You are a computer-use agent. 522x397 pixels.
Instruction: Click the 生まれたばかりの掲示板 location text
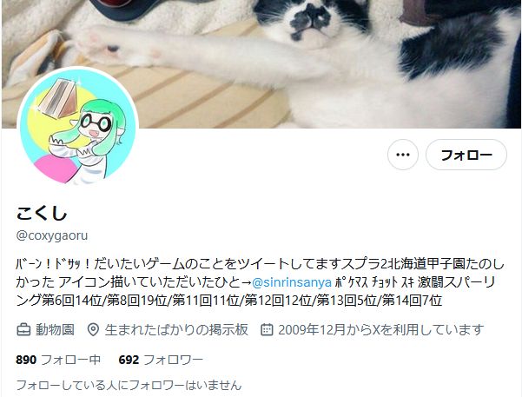tap(176, 330)
